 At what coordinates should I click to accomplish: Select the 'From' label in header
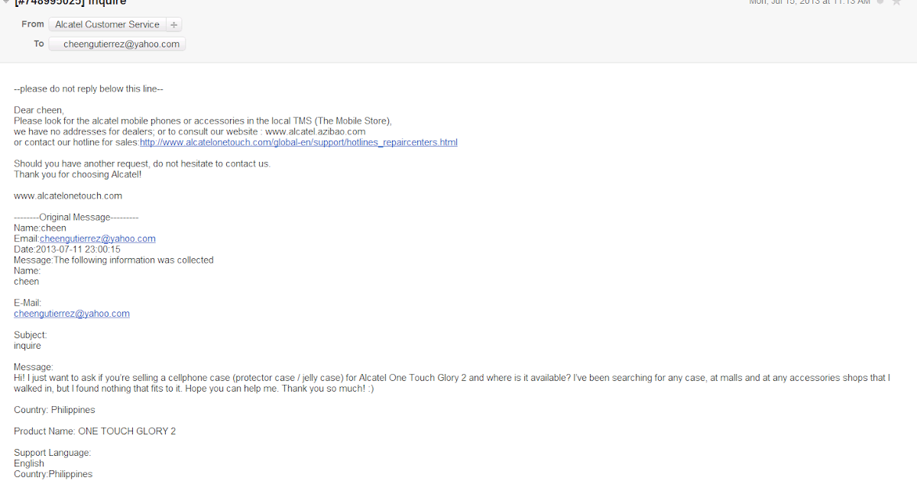[x=33, y=24]
